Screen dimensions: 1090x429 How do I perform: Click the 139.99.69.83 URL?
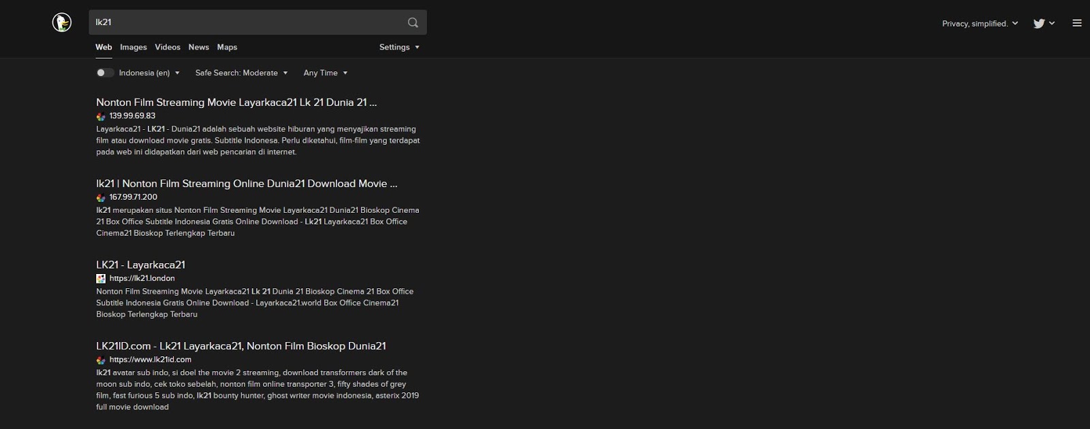pos(132,116)
